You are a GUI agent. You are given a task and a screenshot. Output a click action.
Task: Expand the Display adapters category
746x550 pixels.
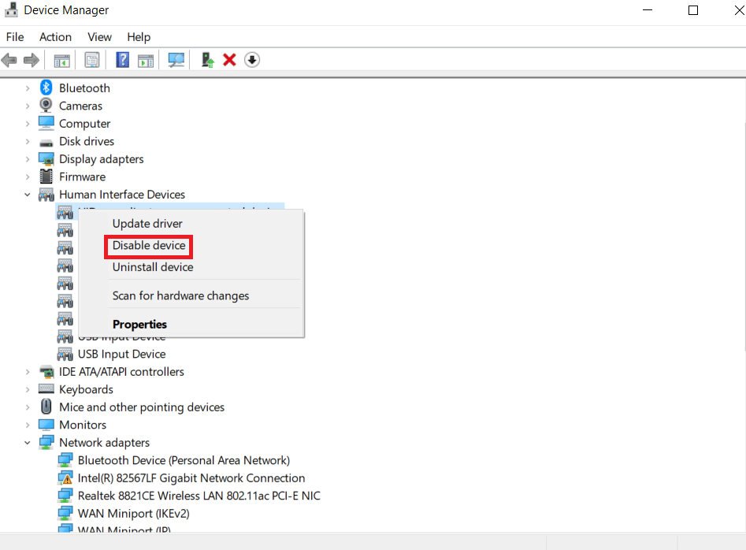(28, 159)
